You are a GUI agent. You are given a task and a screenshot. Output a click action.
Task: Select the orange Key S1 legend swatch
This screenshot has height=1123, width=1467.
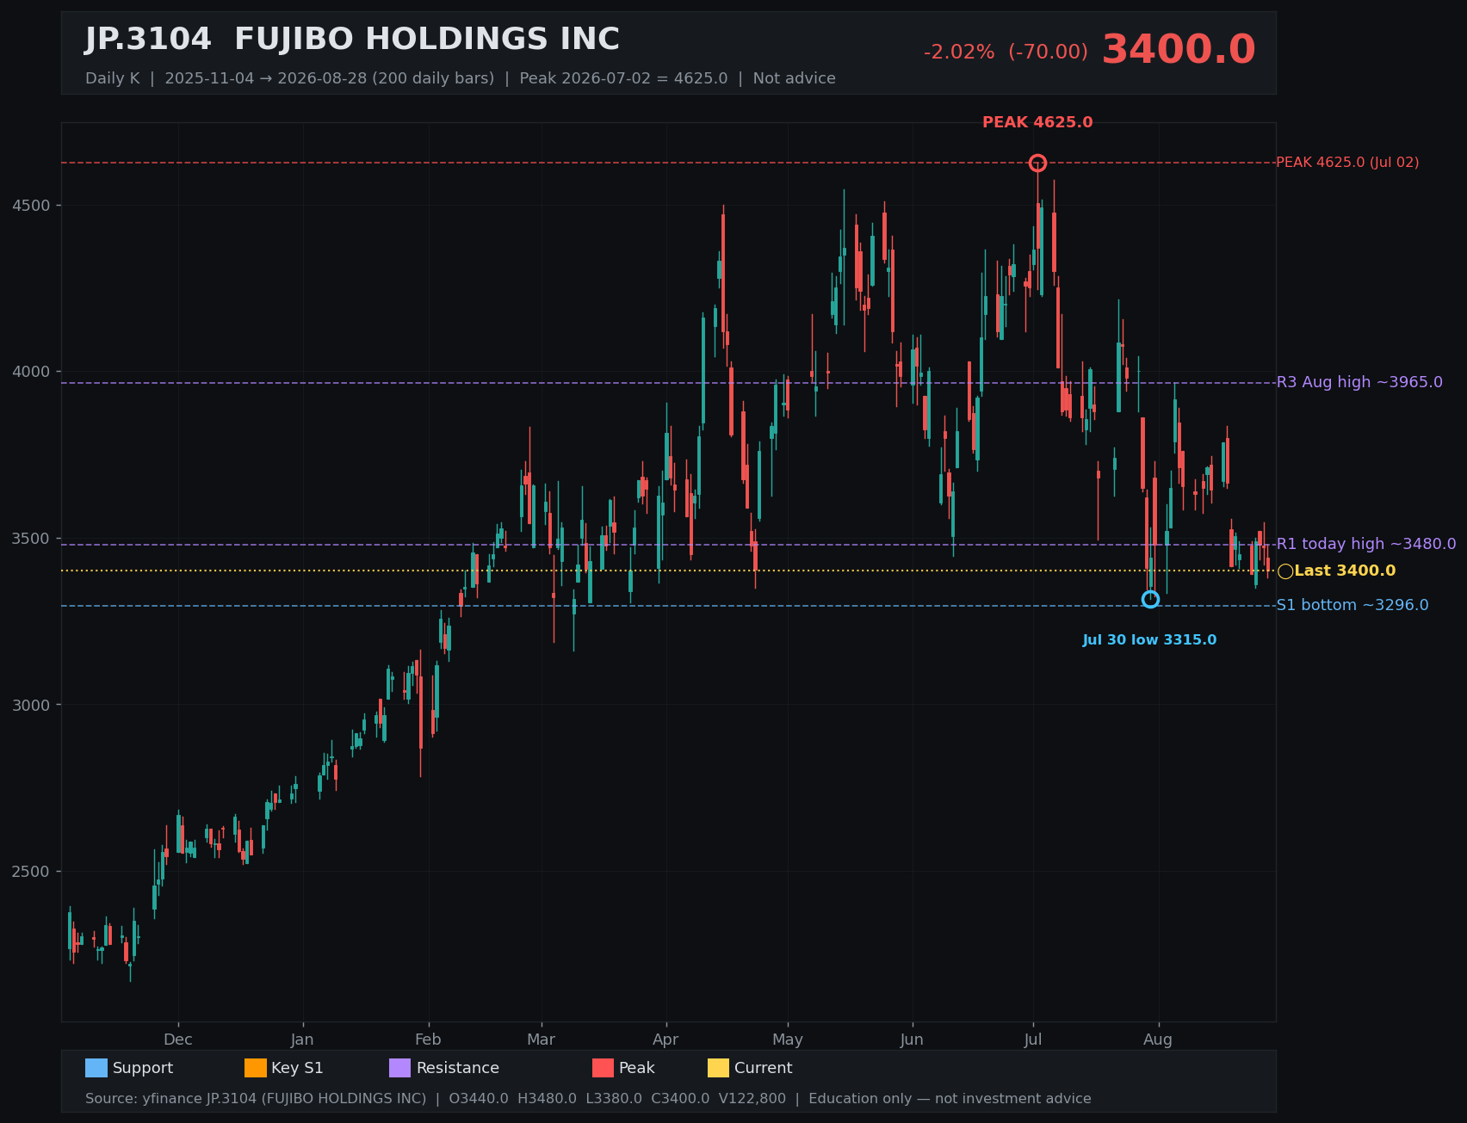[256, 1068]
